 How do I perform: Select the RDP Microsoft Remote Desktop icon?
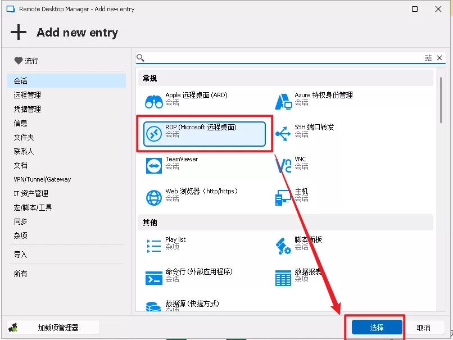coord(153,134)
